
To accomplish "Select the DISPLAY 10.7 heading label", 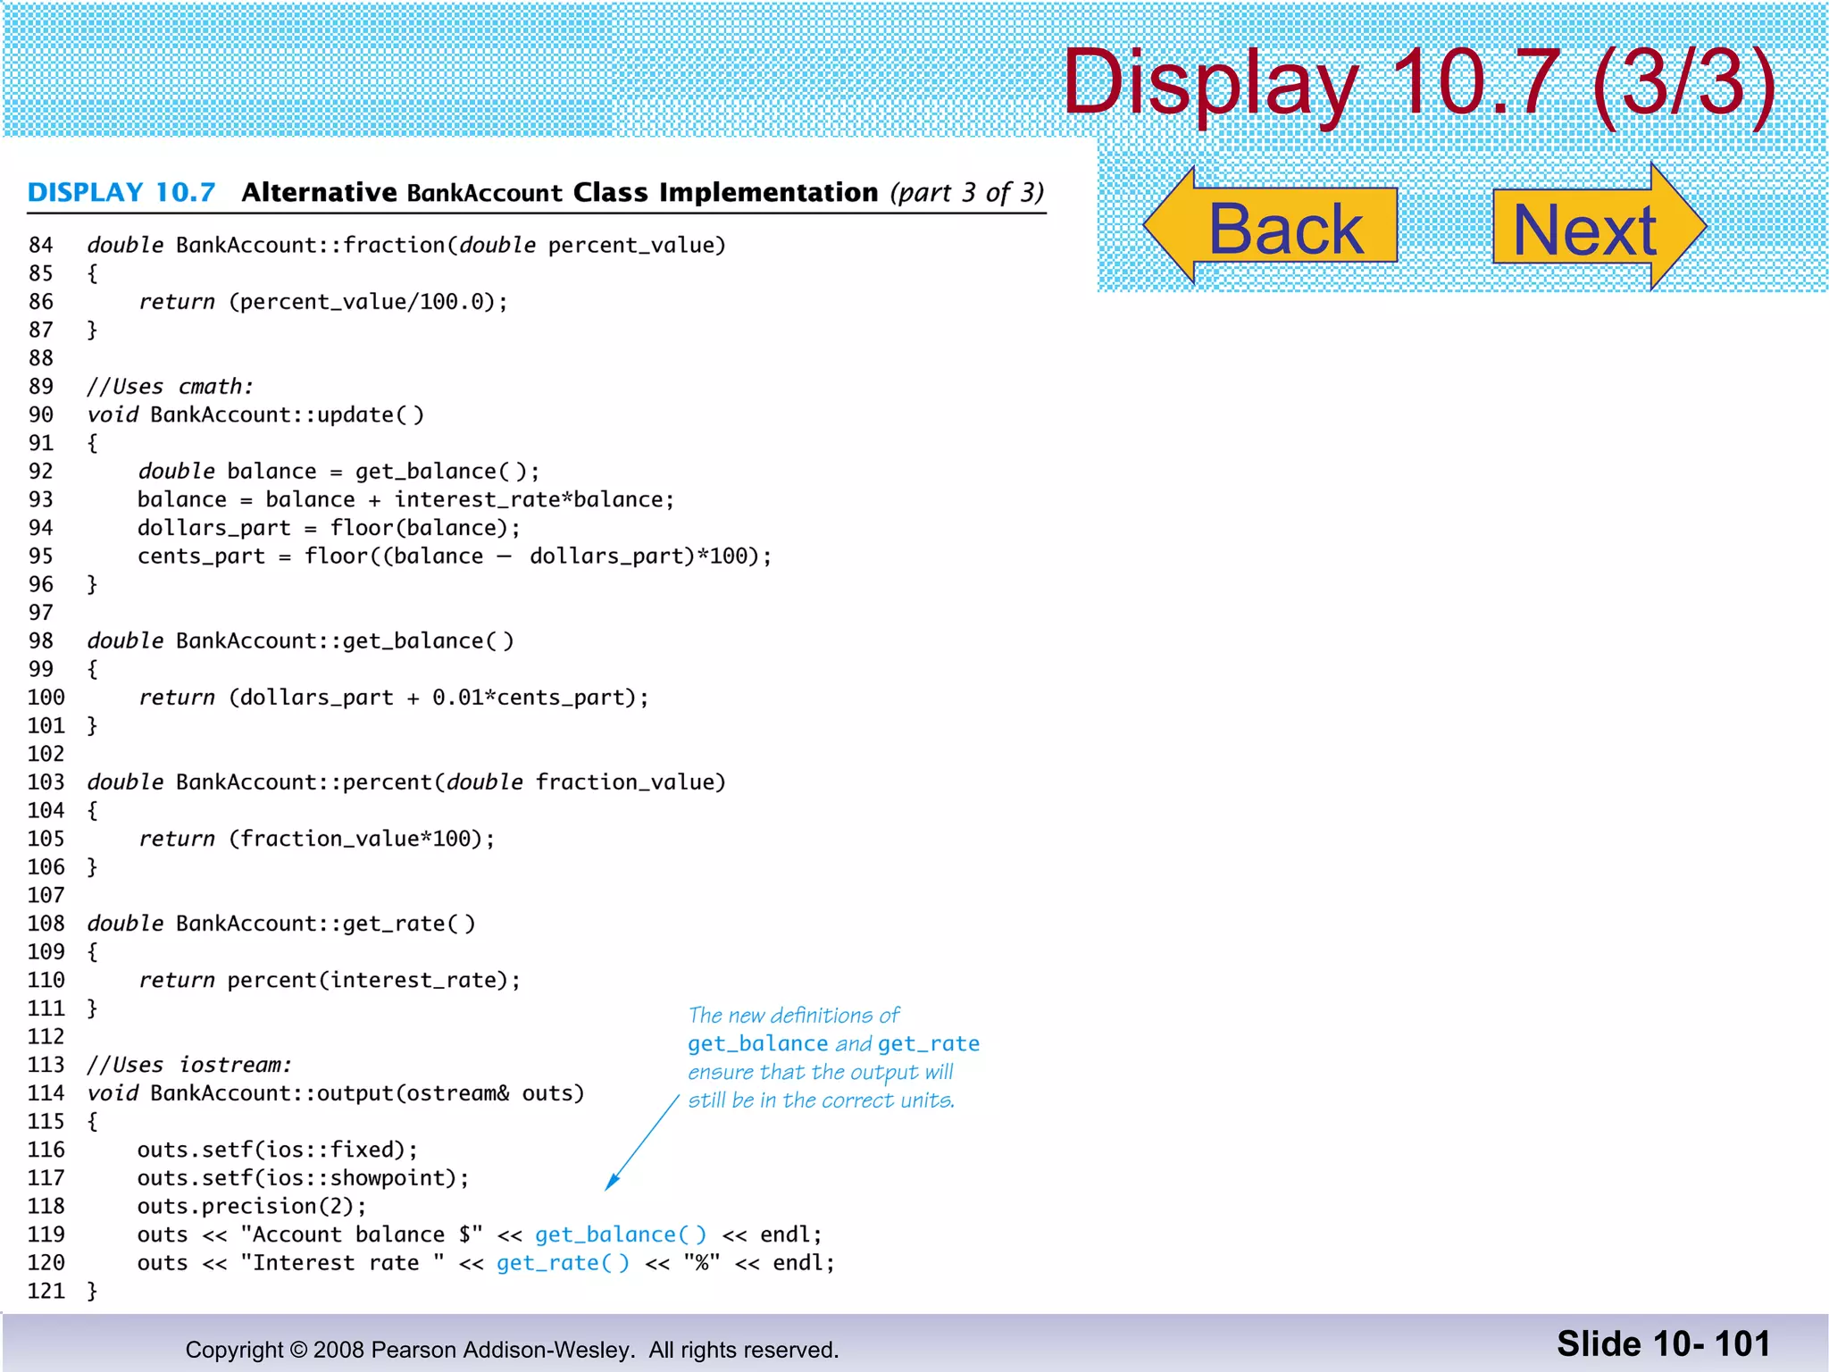I will (121, 192).
